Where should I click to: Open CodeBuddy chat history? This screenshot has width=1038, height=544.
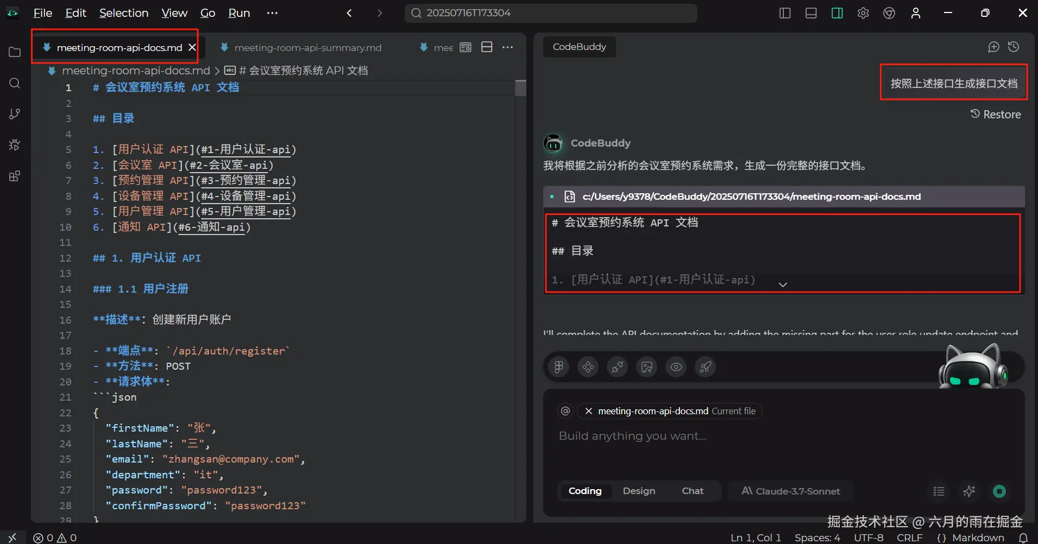1014,47
